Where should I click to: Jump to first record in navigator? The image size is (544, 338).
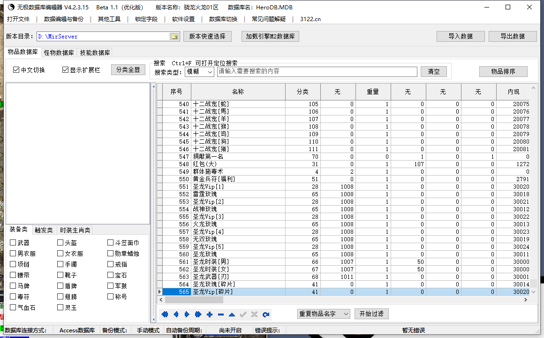[165, 315]
